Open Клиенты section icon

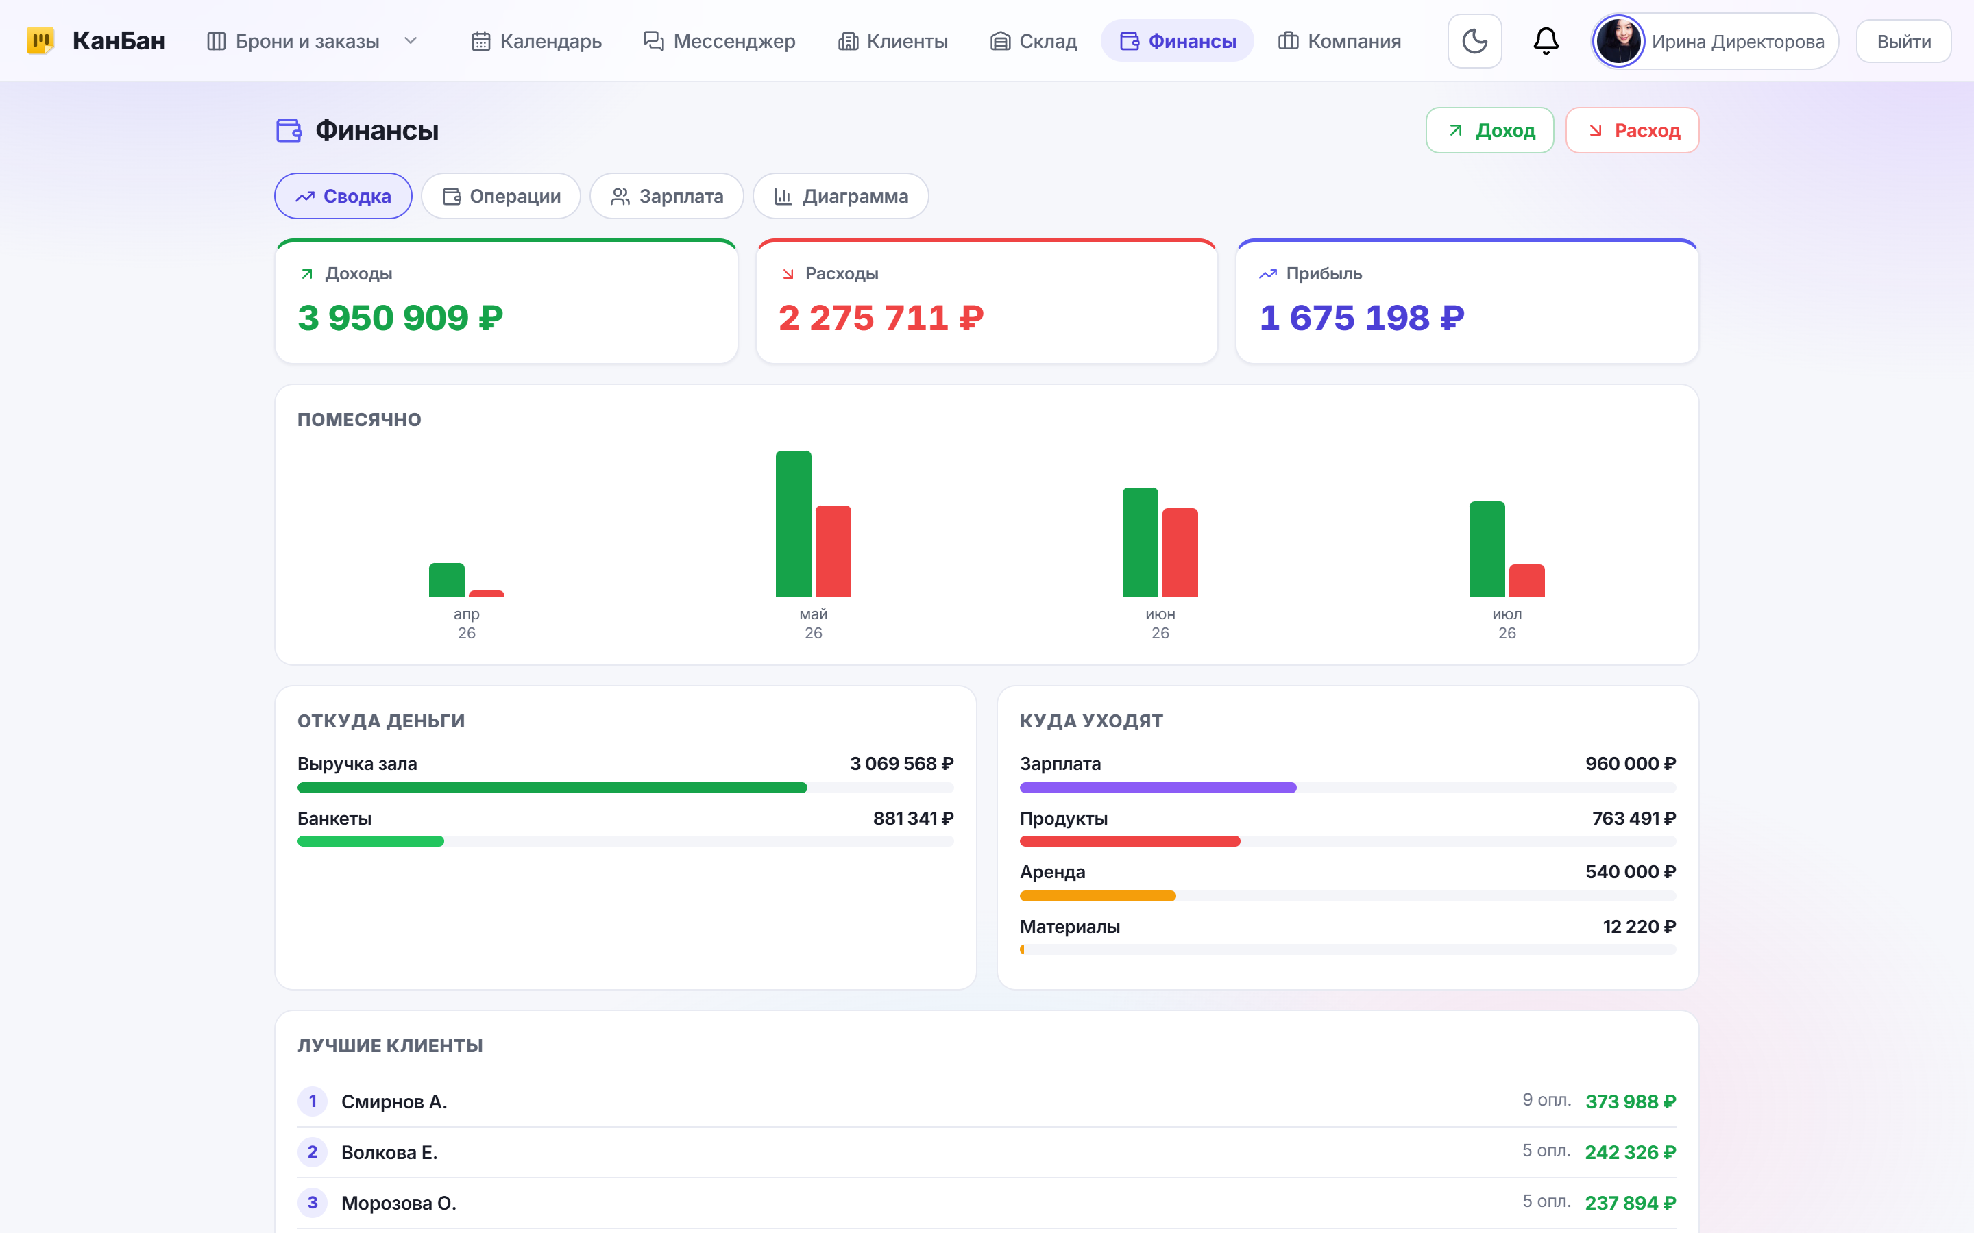point(849,41)
